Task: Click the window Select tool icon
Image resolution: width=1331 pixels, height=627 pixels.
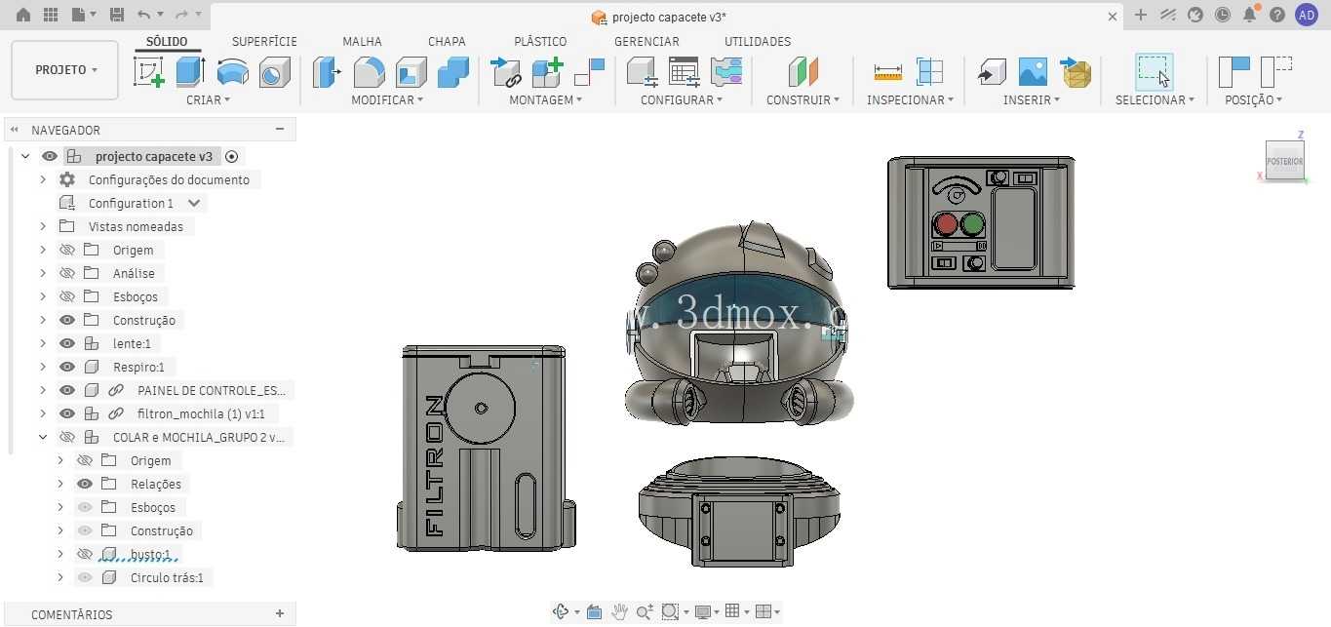Action: (x=1155, y=72)
